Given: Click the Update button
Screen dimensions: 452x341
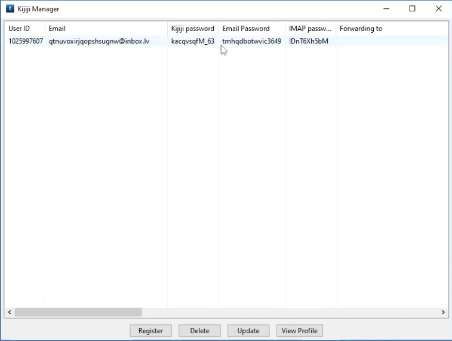Looking at the screenshot, I should (248, 331).
